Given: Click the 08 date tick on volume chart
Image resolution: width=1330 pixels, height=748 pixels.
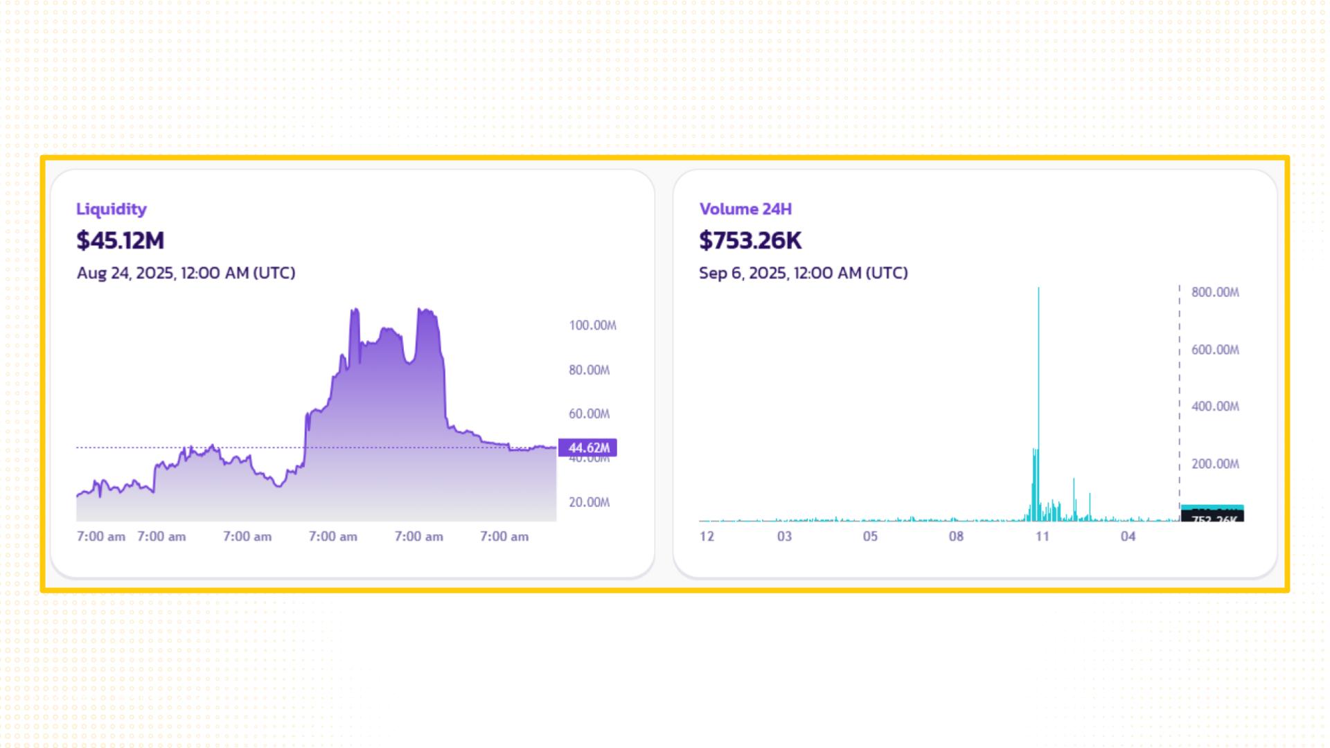Looking at the screenshot, I should (x=956, y=536).
